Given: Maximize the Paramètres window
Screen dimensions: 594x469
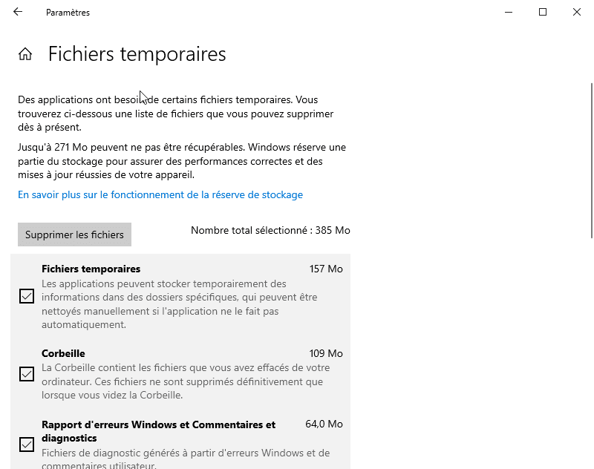Looking at the screenshot, I should (543, 12).
